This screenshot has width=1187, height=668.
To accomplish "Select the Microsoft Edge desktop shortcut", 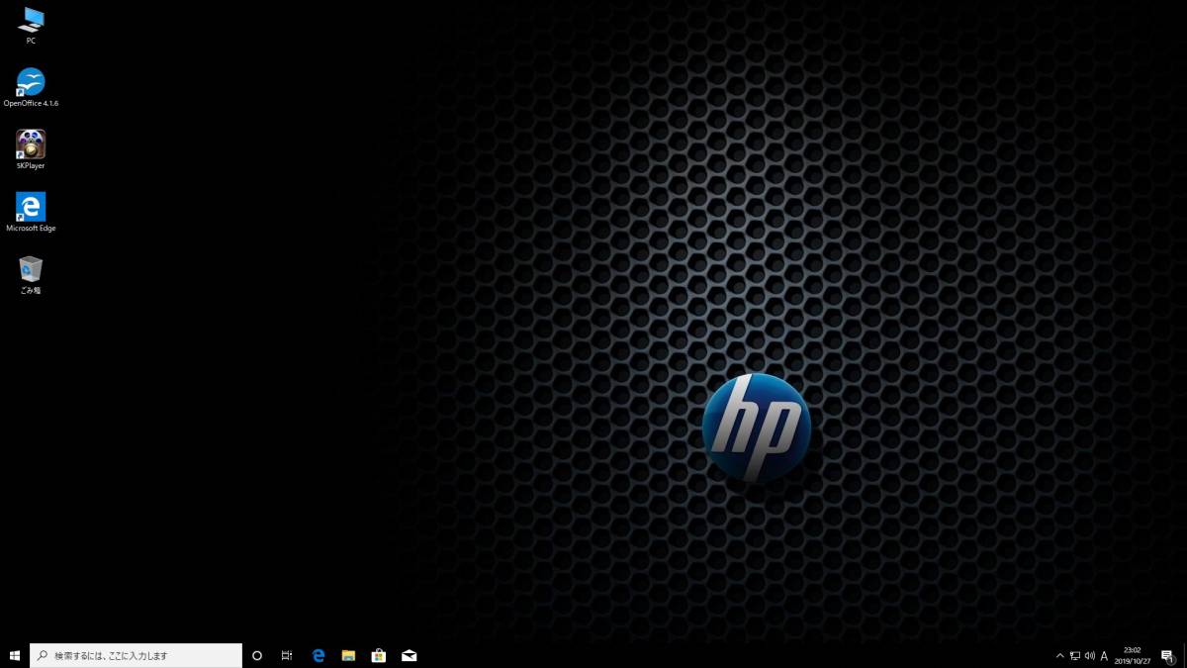I will coord(31,212).
